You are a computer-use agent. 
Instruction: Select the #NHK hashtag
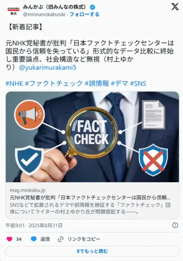click(x=14, y=83)
